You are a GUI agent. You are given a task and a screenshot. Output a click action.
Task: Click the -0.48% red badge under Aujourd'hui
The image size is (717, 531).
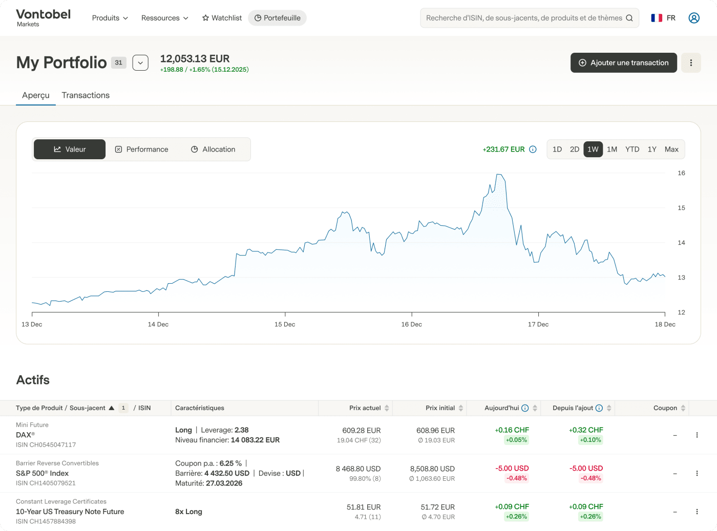coord(516,479)
